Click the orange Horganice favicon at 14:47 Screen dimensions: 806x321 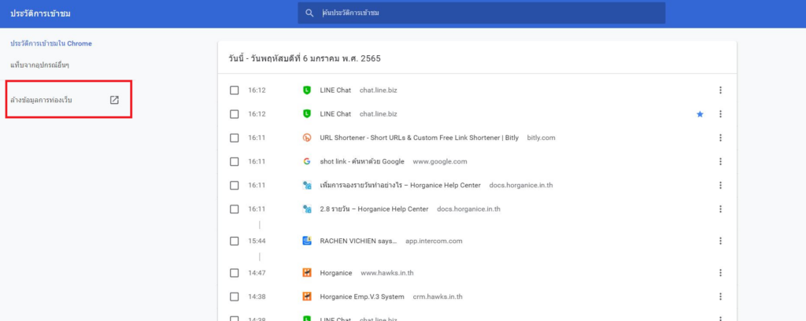tap(307, 273)
